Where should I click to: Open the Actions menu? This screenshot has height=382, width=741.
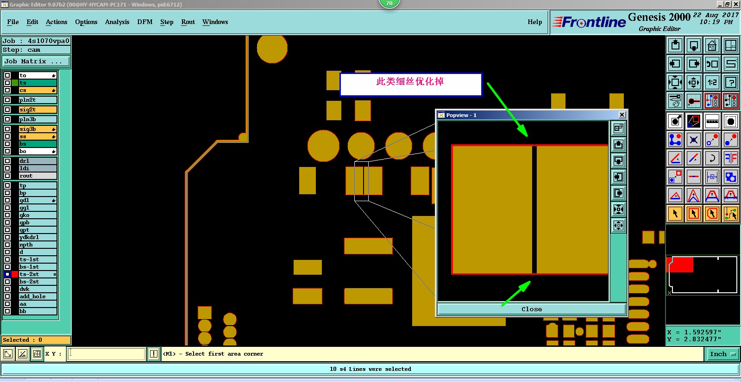click(x=57, y=22)
